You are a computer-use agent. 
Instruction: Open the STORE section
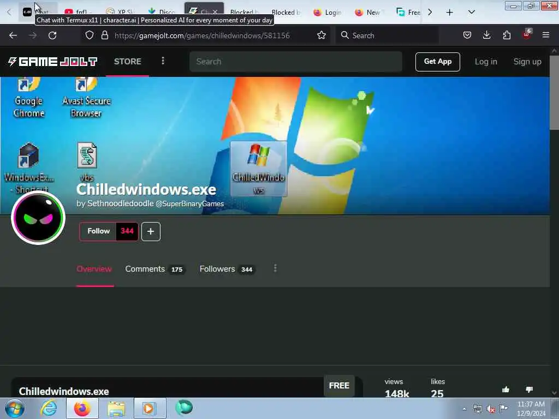pos(127,62)
